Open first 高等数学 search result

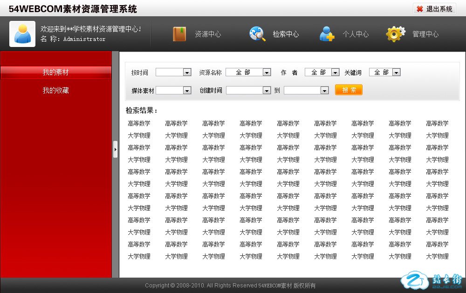pyautogui.click(x=139, y=124)
